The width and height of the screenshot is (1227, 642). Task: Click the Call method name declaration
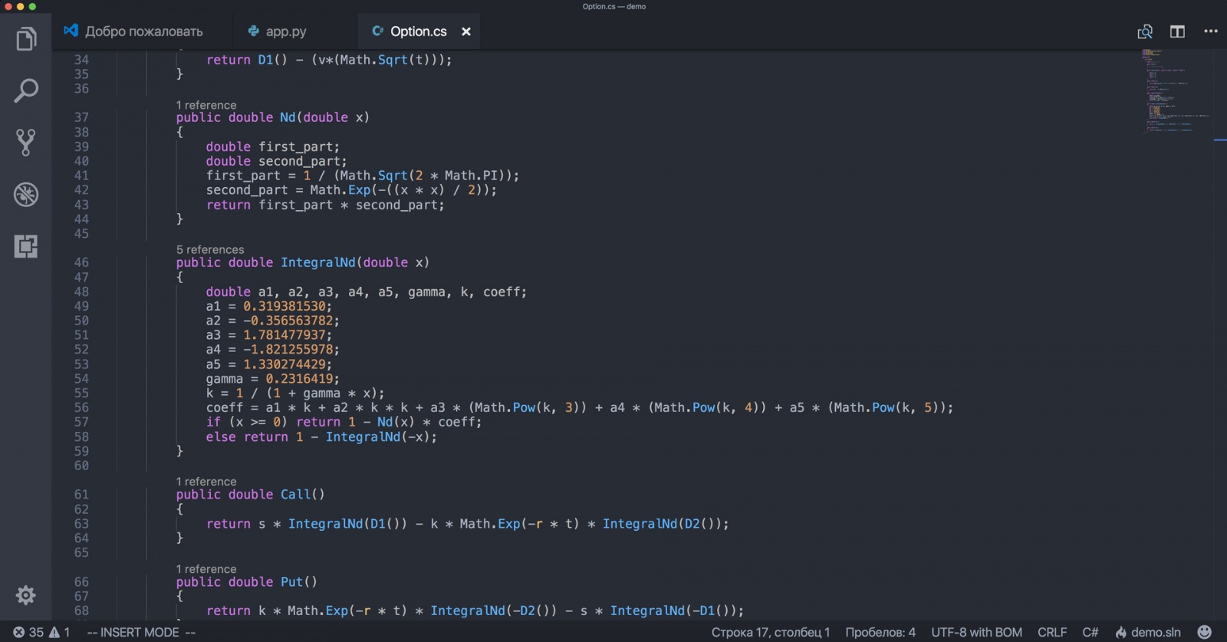[295, 495]
